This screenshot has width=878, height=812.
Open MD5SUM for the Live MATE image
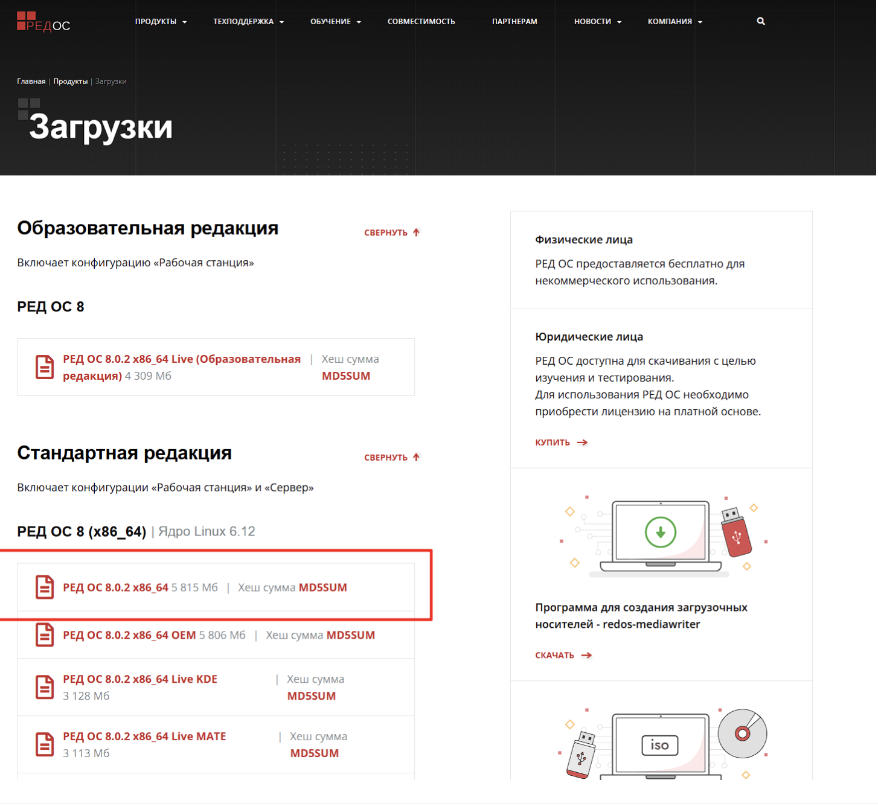coord(315,753)
